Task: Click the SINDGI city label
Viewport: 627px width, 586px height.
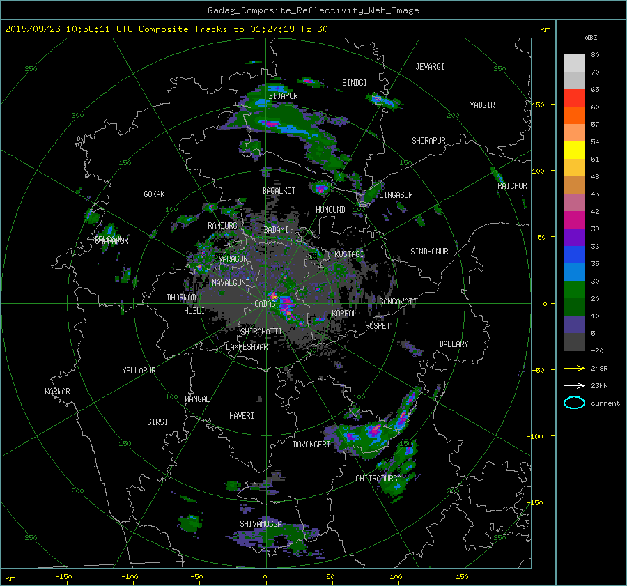Action: [x=355, y=83]
